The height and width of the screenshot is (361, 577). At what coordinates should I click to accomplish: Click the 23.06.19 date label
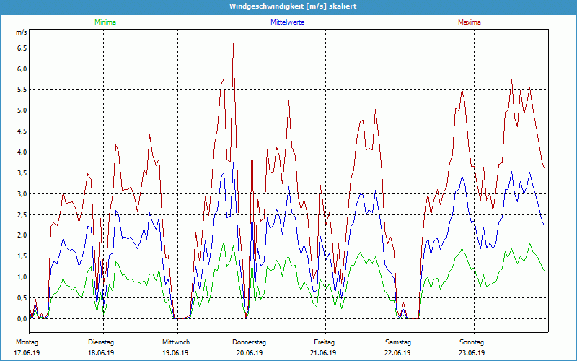[472, 353]
